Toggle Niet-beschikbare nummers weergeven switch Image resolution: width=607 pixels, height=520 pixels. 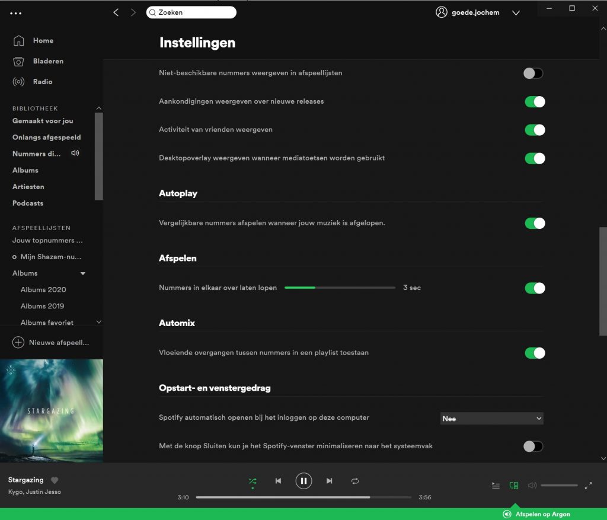pyautogui.click(x=533, y=73)
